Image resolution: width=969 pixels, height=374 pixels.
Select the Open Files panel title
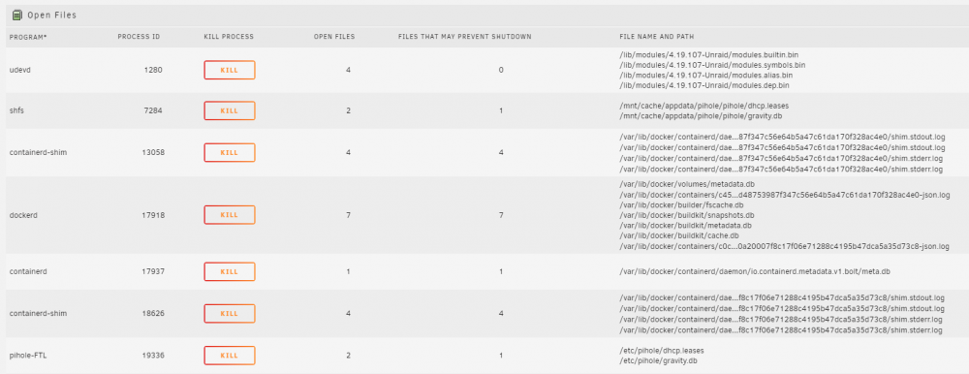[52, 15]
